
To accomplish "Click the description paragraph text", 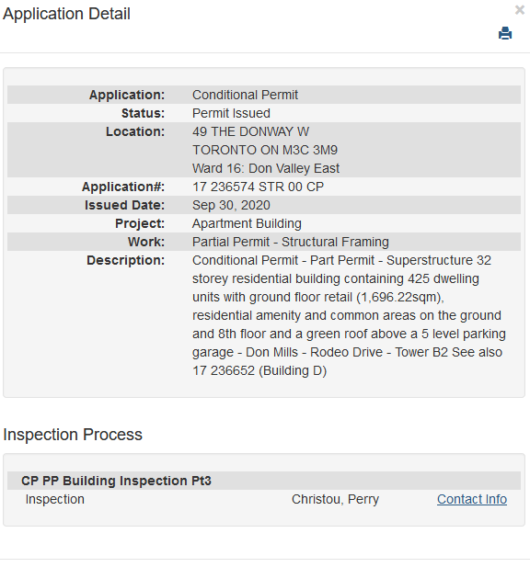I will tap(349, 315).
